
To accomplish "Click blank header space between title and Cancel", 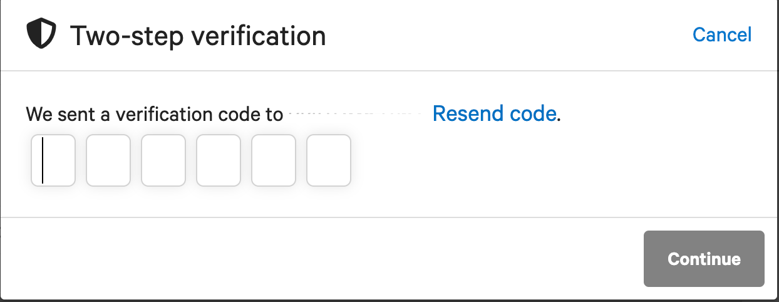I will click(501, 35).
